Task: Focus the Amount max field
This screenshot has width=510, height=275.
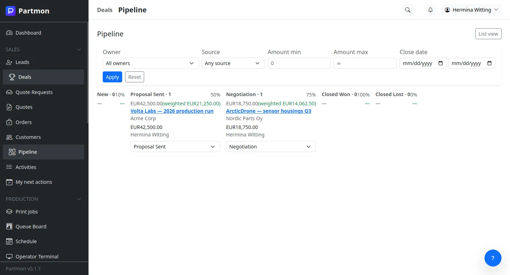Action: (x=365, y=63)
